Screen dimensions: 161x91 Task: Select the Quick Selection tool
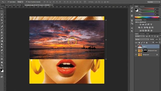[x=2, y=17]
